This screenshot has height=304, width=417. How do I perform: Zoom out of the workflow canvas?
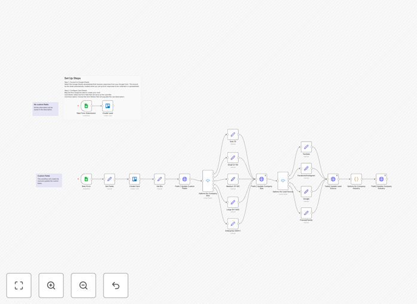(x=83, y=285)
